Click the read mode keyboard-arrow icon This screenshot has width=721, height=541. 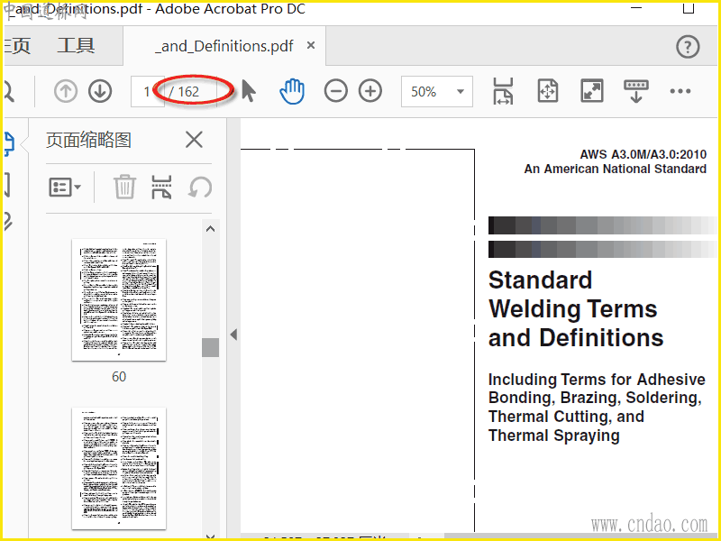pos(636,91)
